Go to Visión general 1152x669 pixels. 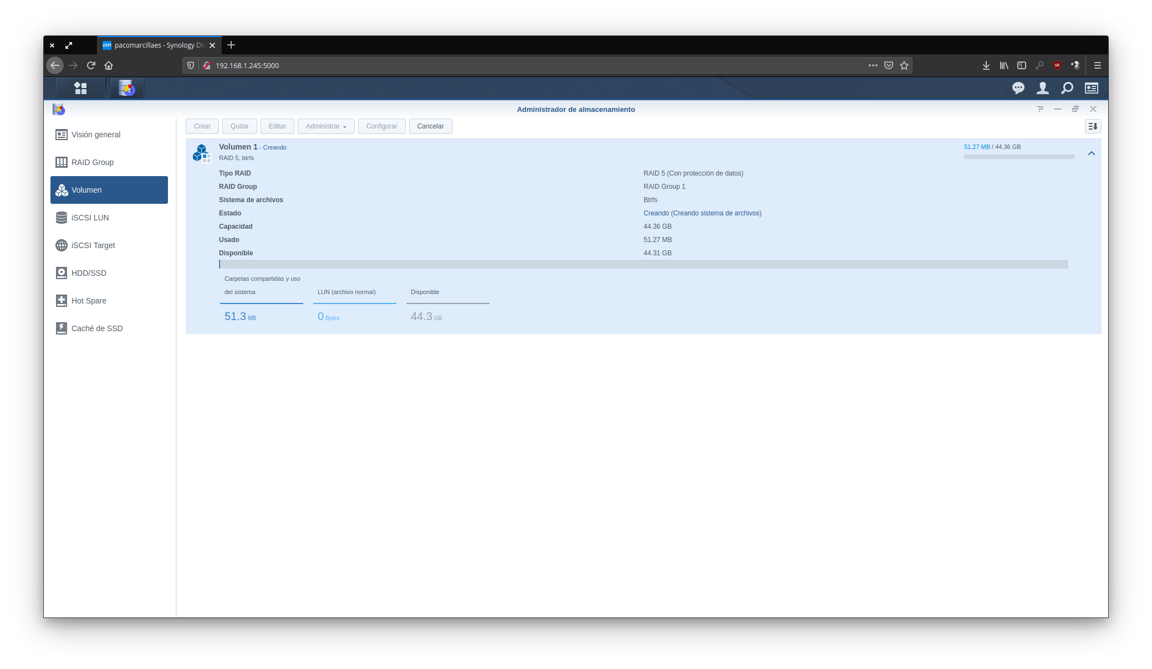pos(95,135)
